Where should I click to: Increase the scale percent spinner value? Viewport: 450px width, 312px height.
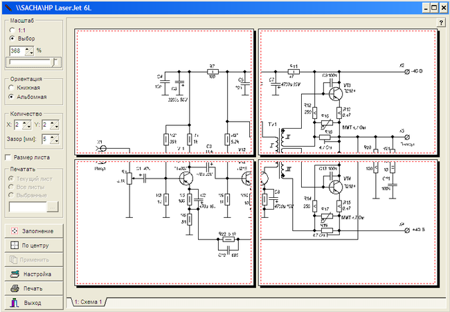pos(28,48)
